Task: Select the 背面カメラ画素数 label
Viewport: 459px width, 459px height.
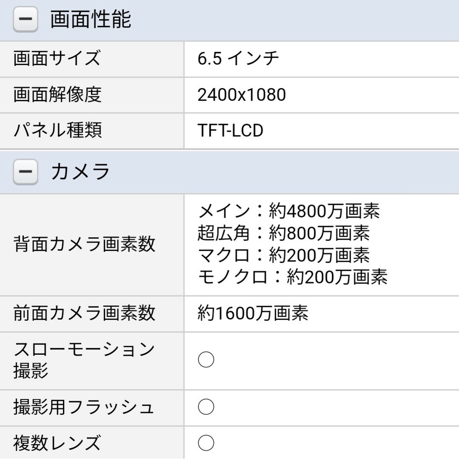Action: click(84, 244)
